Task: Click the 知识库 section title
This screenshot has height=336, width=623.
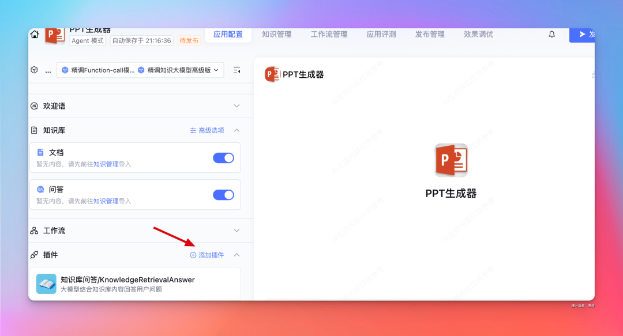Action: [54, 130]
